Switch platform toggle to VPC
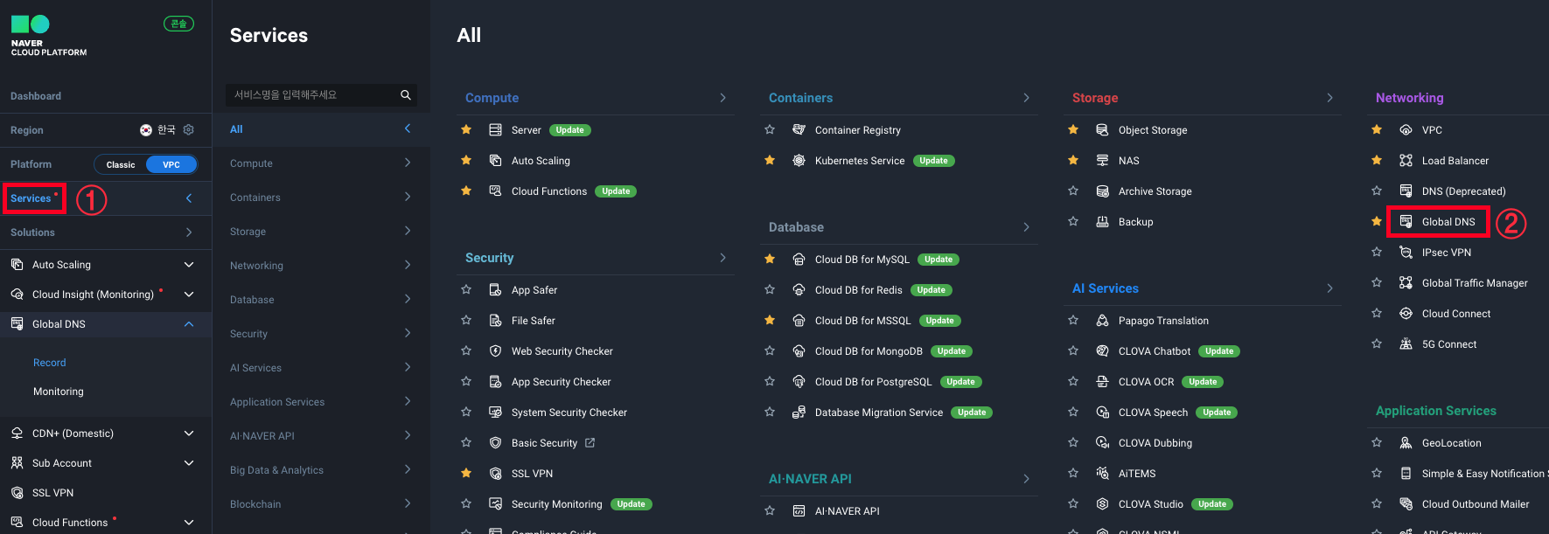Screen dimensions: 1549x534 pyautogui.click(x=171, y=164)
